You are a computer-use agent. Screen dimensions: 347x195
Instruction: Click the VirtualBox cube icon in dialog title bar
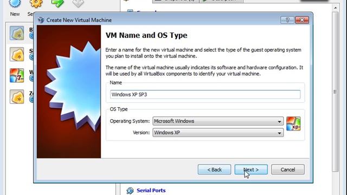41,20
